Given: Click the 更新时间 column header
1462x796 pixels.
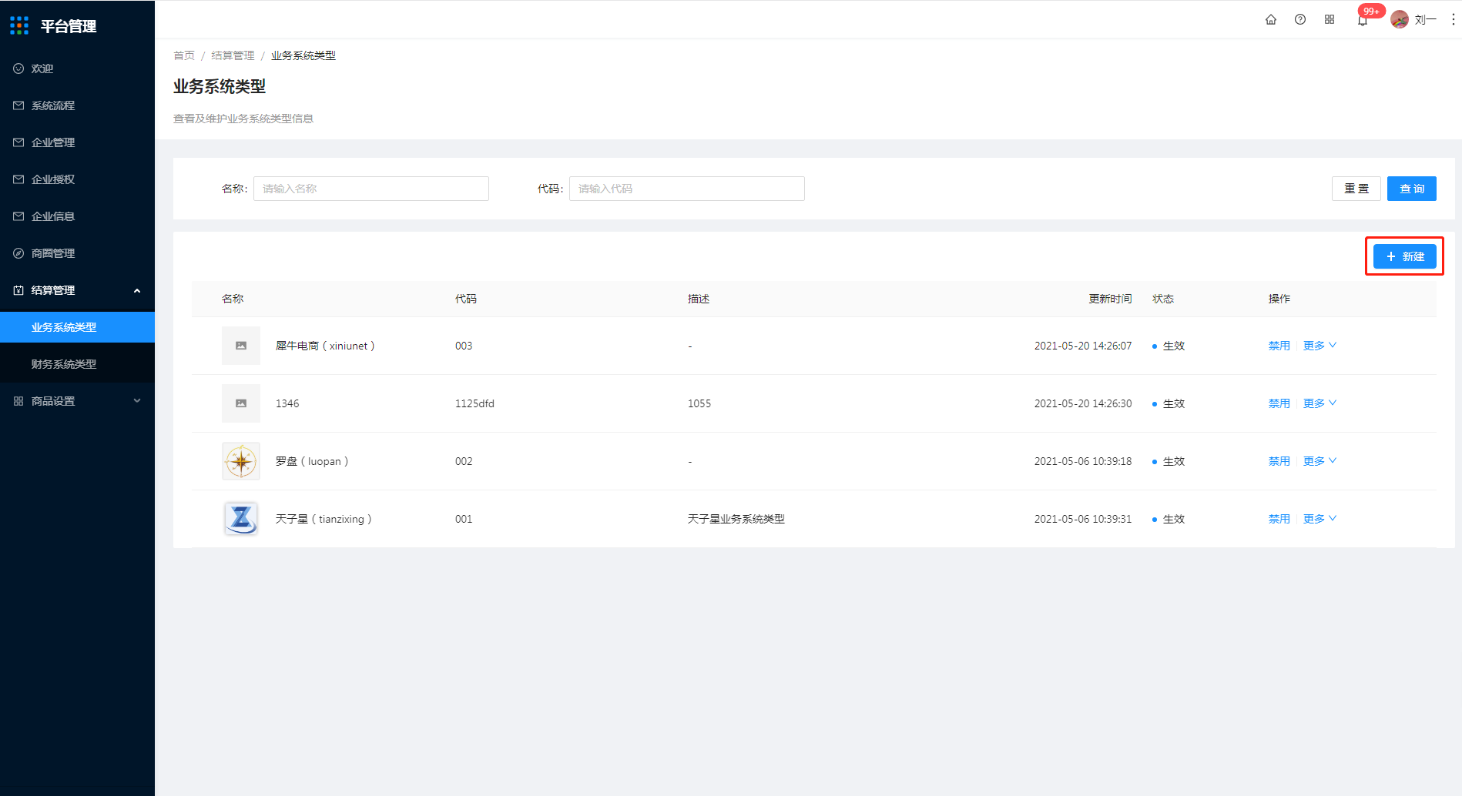Looking at the screenshot, I should tap(1110, 299).
